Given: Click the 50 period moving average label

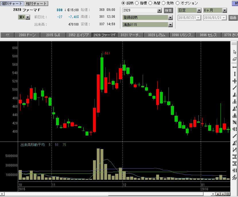Looking at the screenshot, I should click(x=57, y=145).
